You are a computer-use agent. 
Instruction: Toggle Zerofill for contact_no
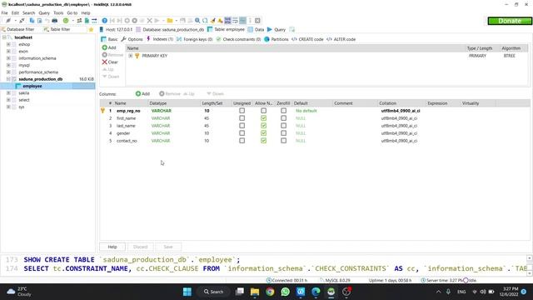283,141
